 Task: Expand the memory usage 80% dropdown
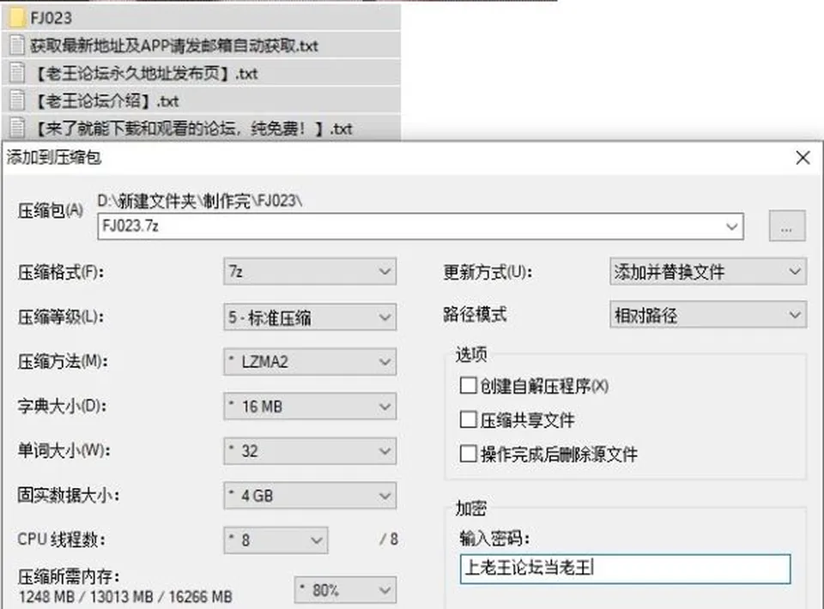point(345,590)
